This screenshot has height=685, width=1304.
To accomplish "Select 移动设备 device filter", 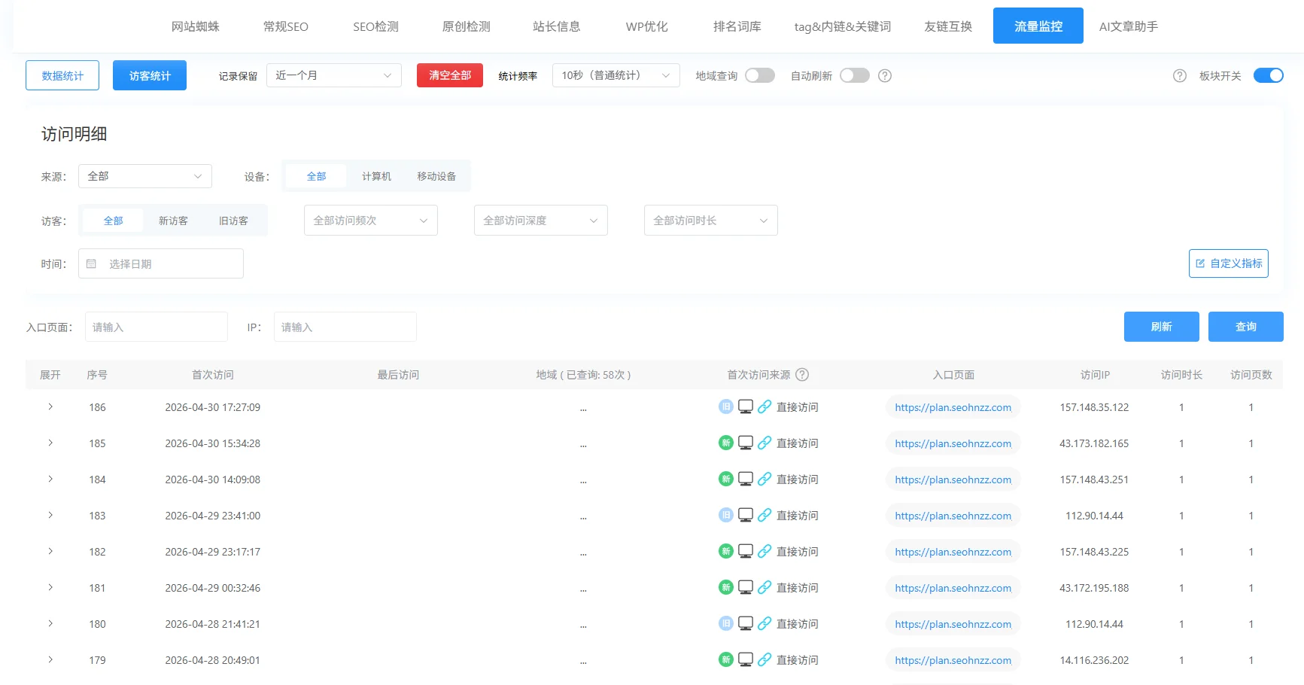I will pos(436,176).
